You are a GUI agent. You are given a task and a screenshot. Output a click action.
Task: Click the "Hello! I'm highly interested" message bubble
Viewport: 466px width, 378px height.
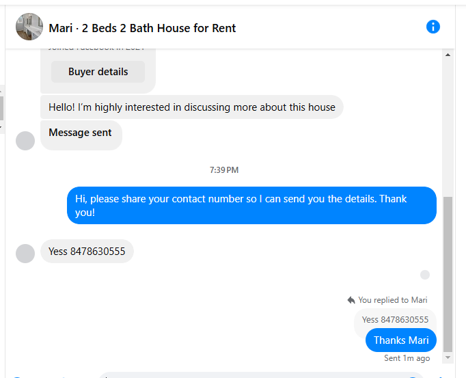[x=192, y=107]
